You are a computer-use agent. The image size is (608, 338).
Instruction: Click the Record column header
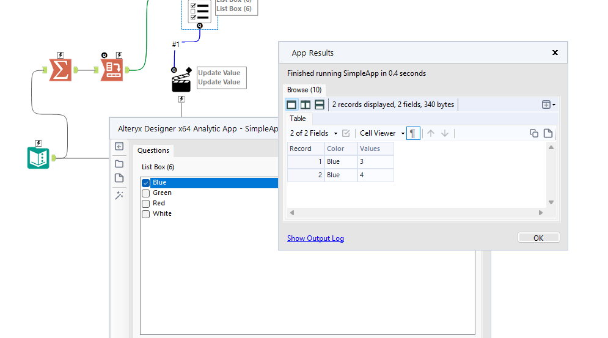click(306, 149)
